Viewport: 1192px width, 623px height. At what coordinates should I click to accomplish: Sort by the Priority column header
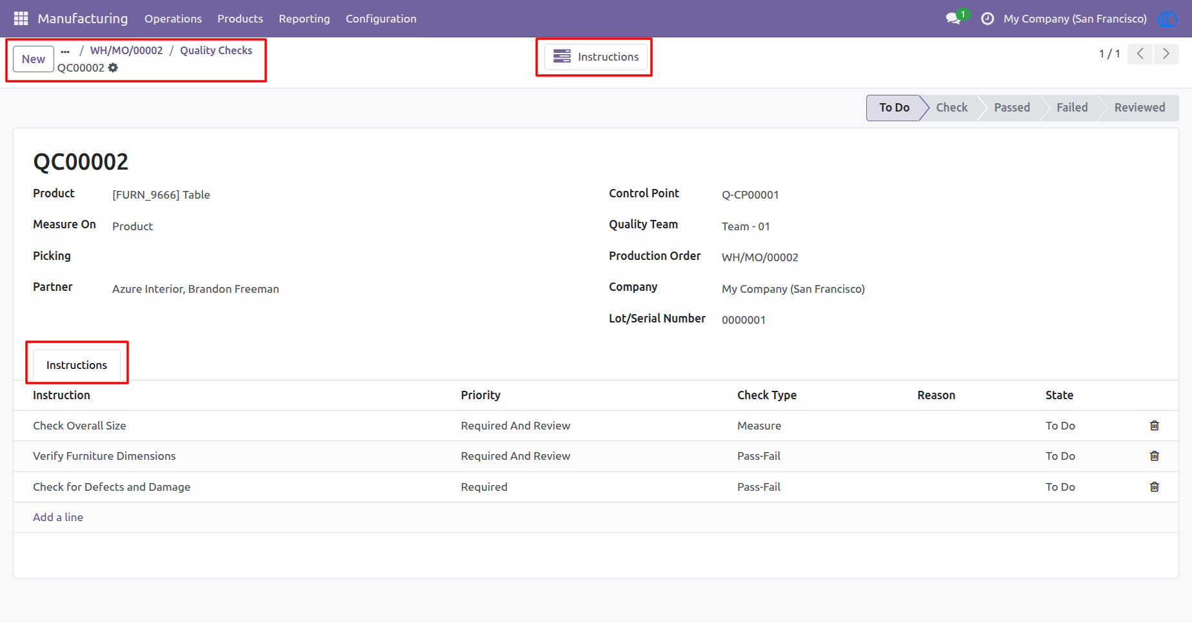click(481, 395)
